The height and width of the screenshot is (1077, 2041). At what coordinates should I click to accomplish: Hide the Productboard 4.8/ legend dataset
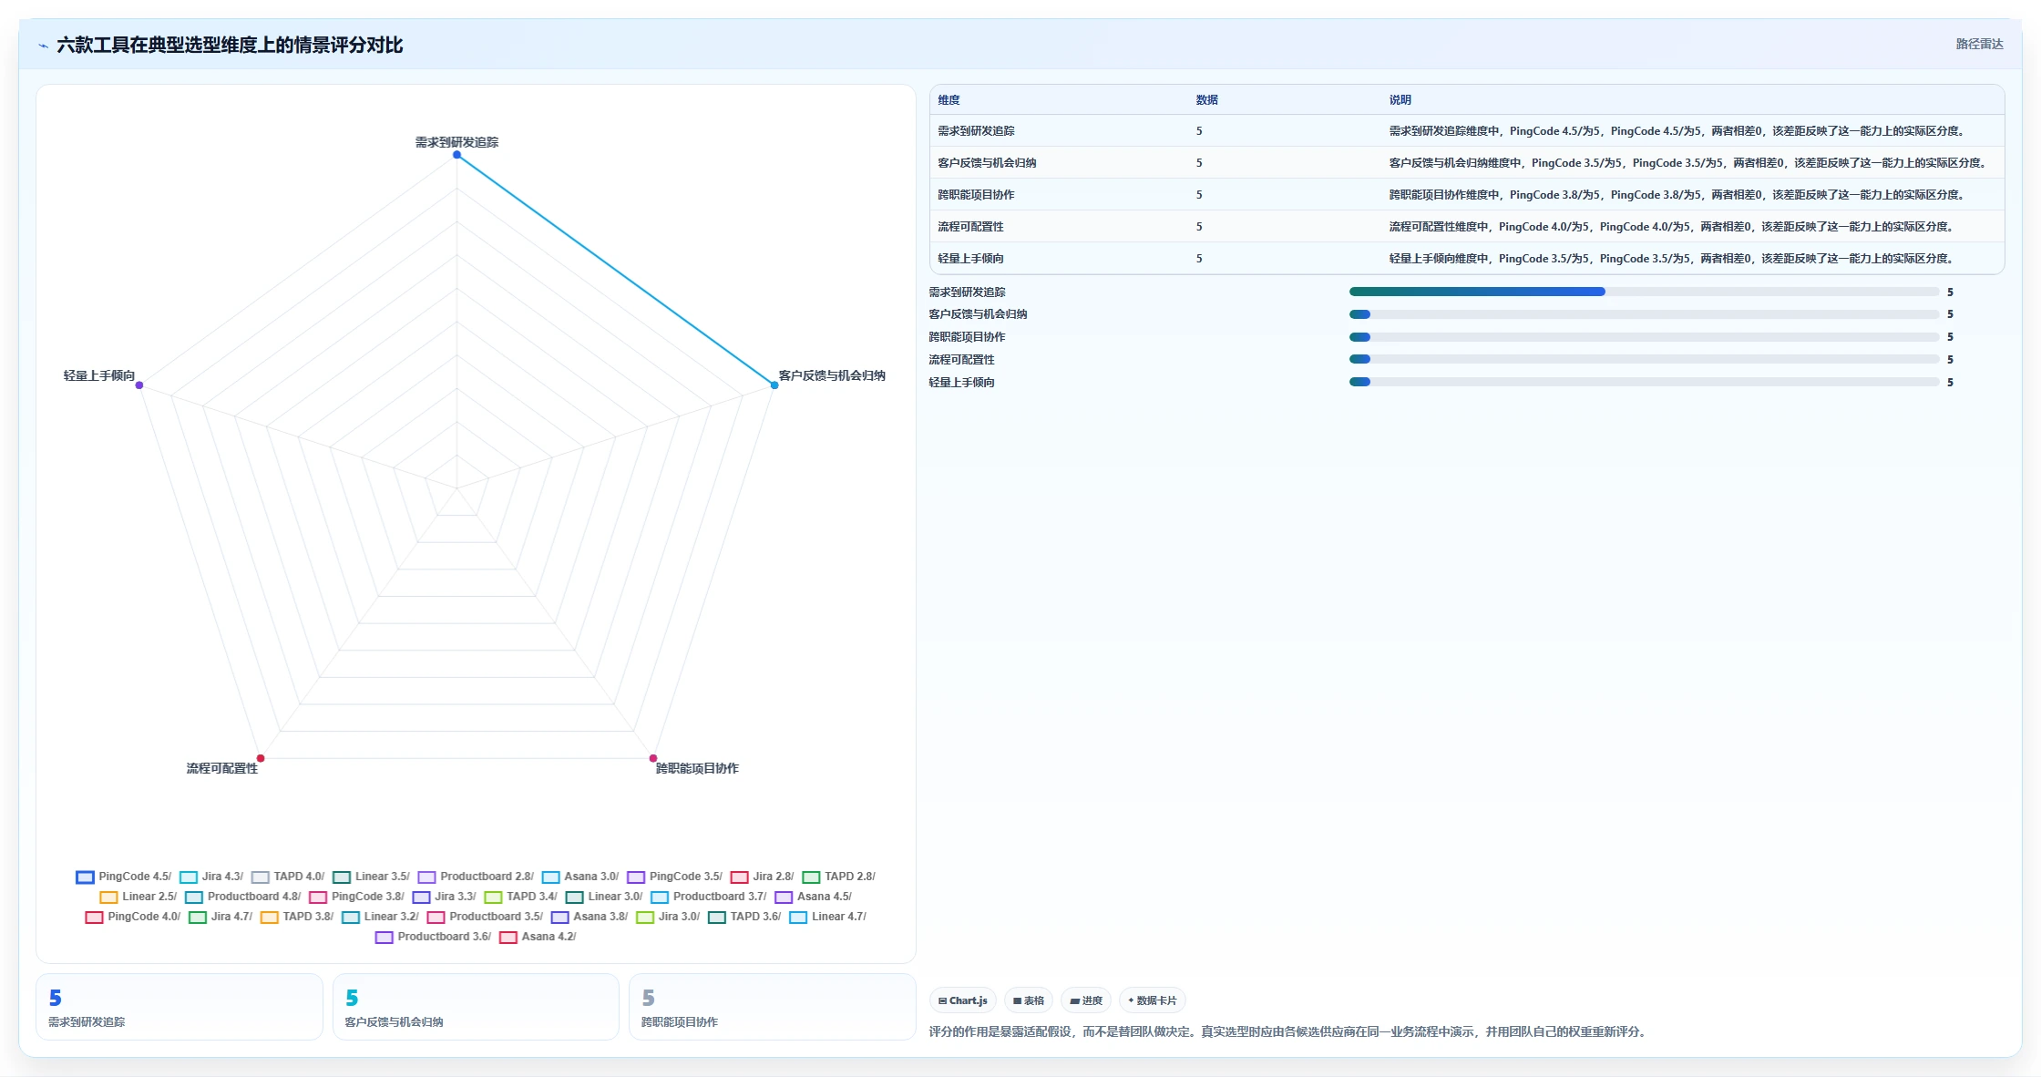(243, 897)
